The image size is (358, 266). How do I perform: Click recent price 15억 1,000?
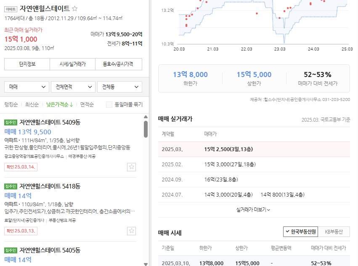click(21, 39)
